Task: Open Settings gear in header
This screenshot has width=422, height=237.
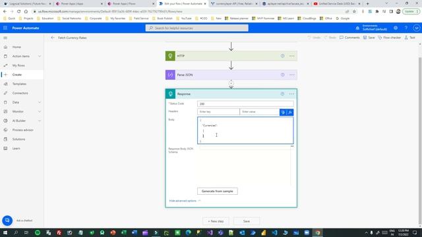Action: 396,28
